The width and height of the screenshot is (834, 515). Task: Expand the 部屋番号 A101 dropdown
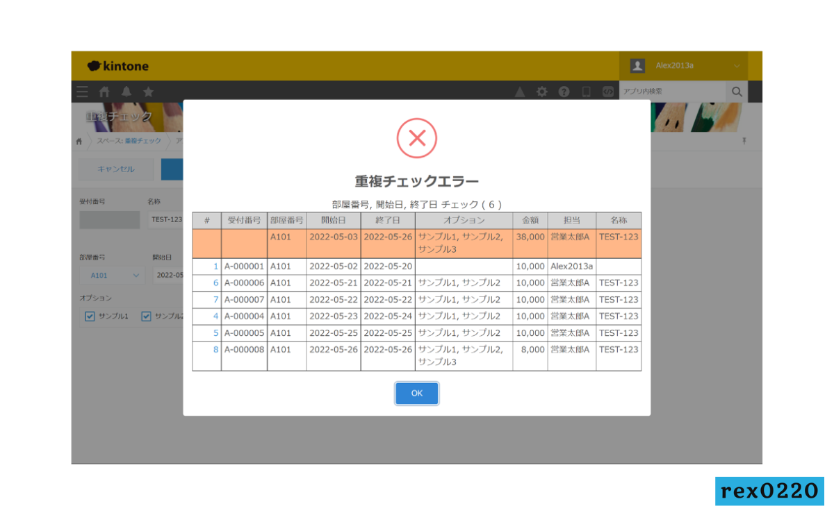coord(111,275)
